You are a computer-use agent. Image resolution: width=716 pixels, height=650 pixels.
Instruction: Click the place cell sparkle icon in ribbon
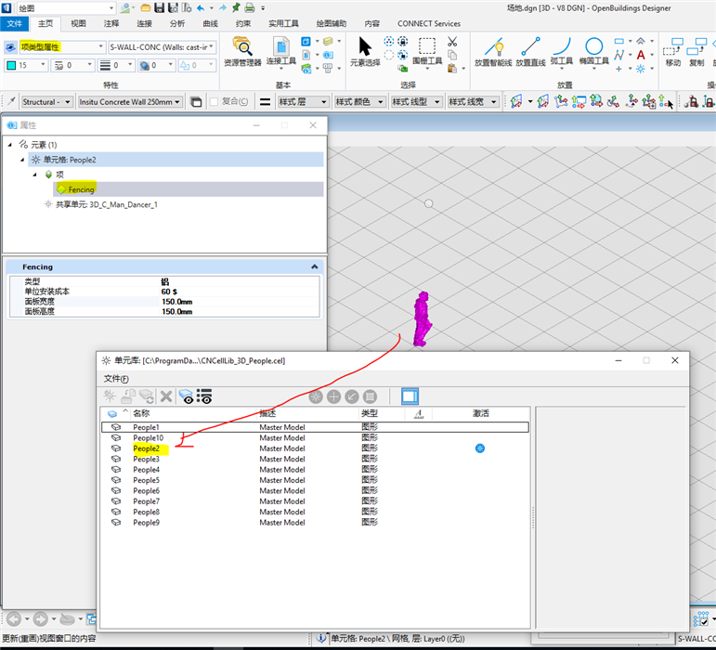coord(641,69)
